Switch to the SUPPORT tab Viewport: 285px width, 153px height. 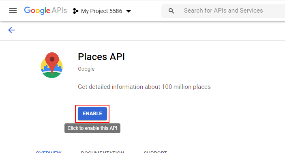coord(155,152)
